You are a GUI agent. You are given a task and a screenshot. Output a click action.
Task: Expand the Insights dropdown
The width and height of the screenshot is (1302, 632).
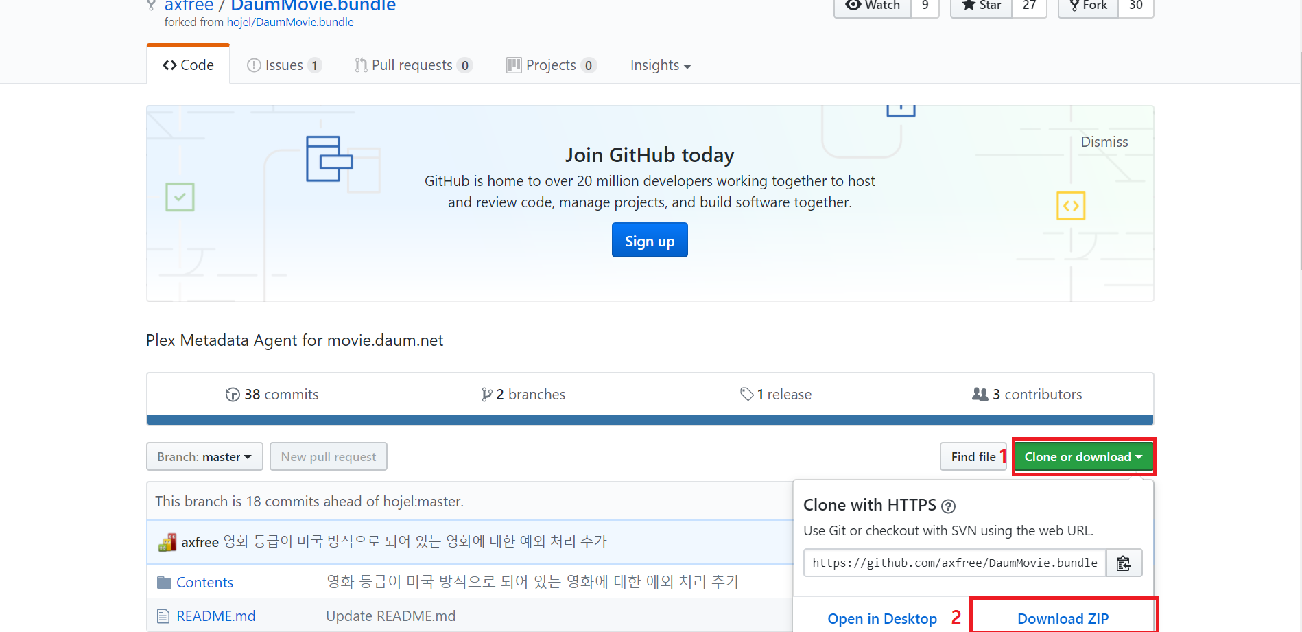click(661, 65)
